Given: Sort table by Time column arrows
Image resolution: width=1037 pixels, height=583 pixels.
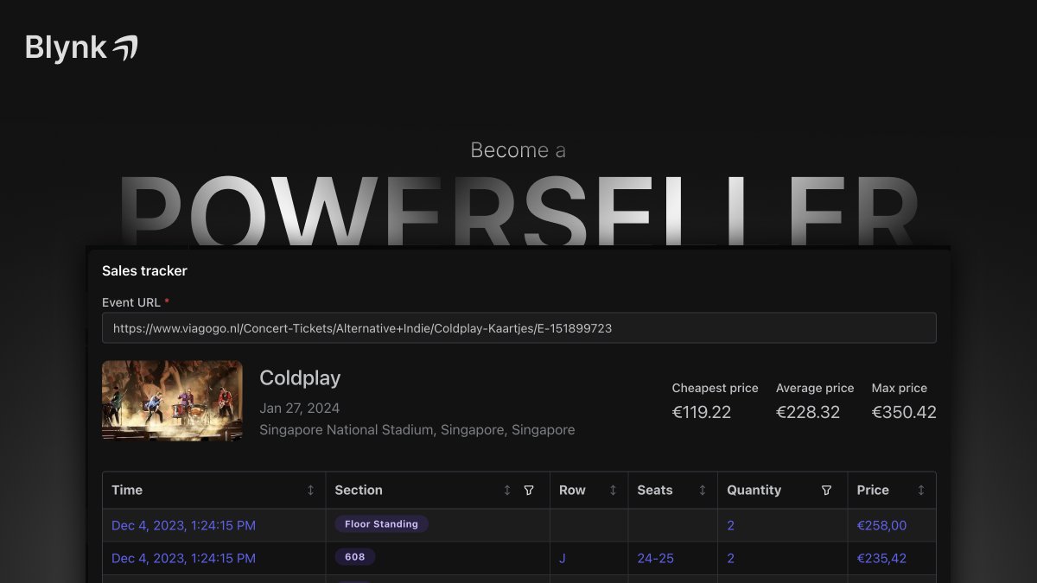Looking at the screenshot, I should tap(311, 490).
